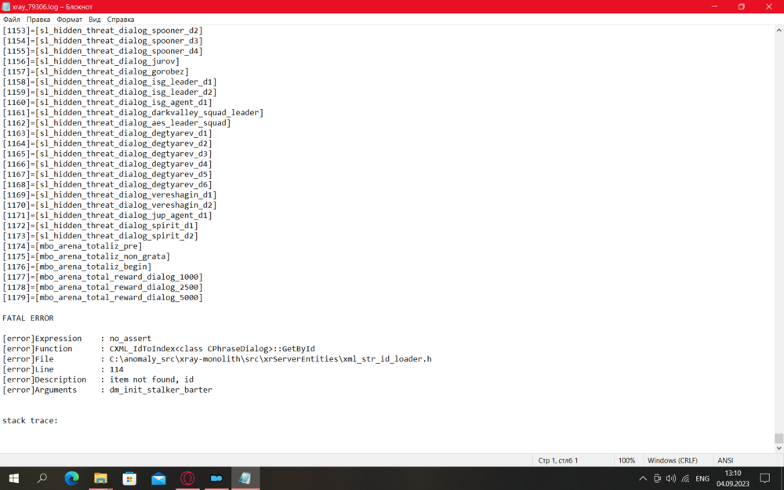The width and height of the screenshot is (784, 490).
Task: Click line [1153] sl_hidden_threat_dialog_spooner_d2
Action: point(103,31)
